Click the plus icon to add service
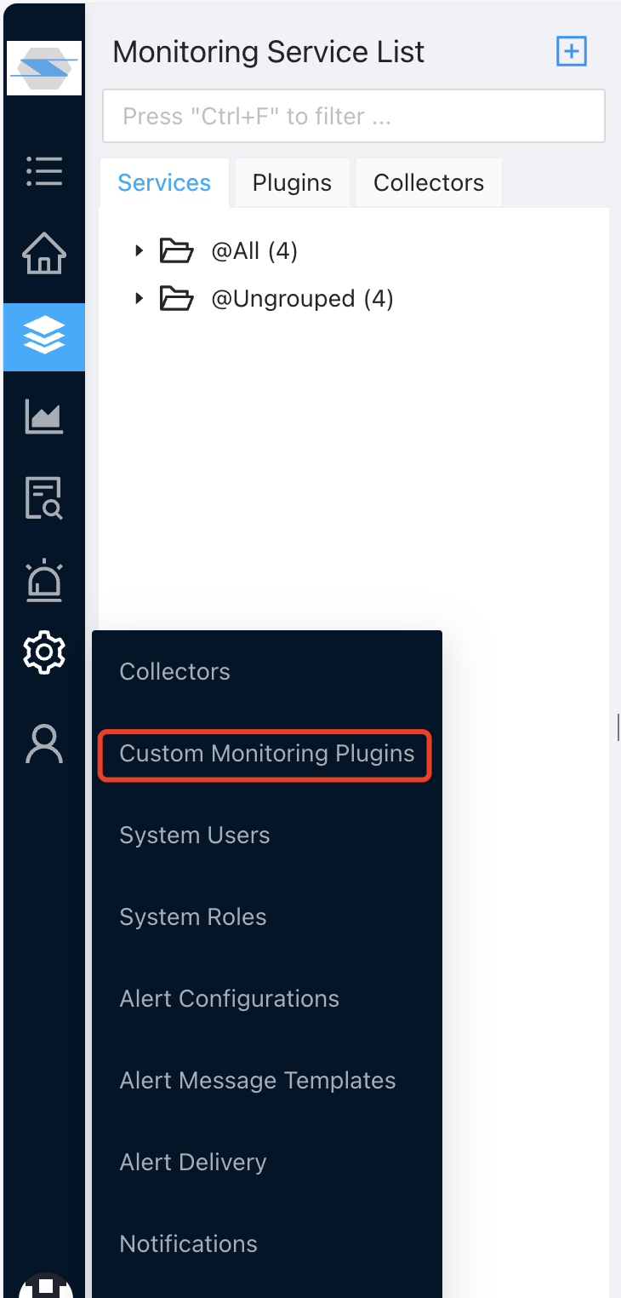 pyautogui.click(x=571, y=52)
